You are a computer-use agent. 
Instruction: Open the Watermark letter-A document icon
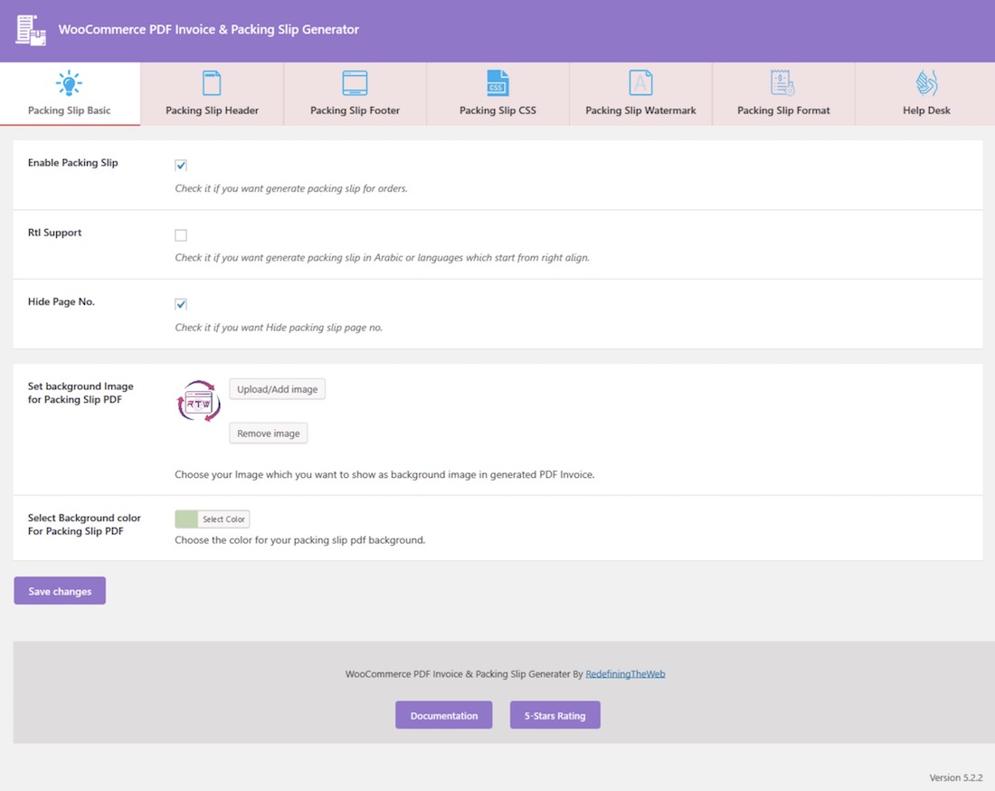pyautogui.click(x=640, y=83)
